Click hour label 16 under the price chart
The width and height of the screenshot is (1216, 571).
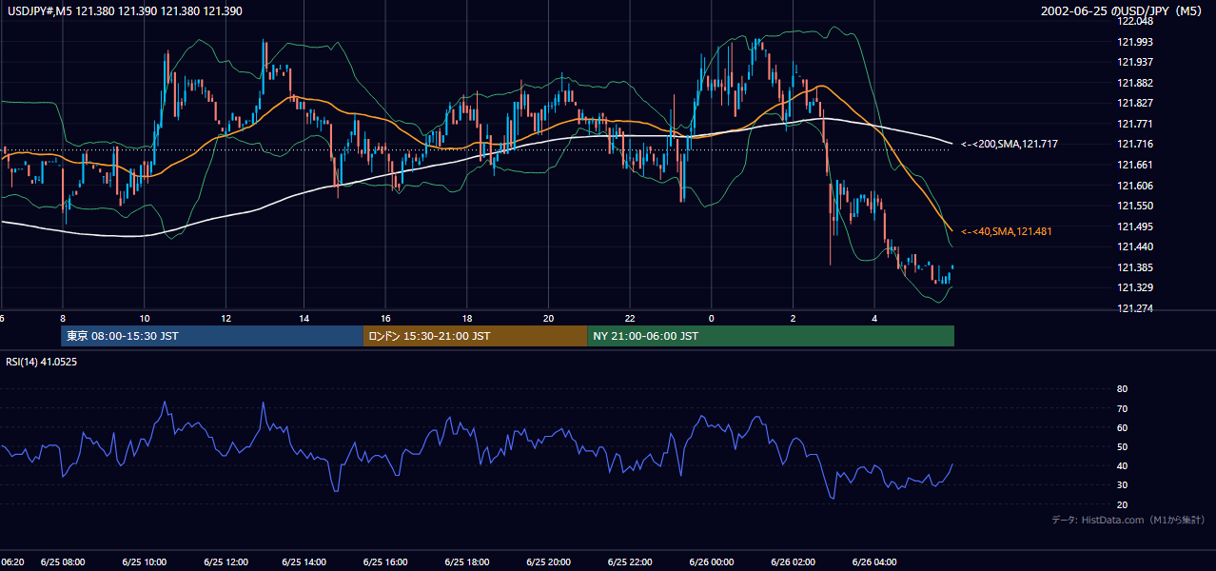point(385,318)
